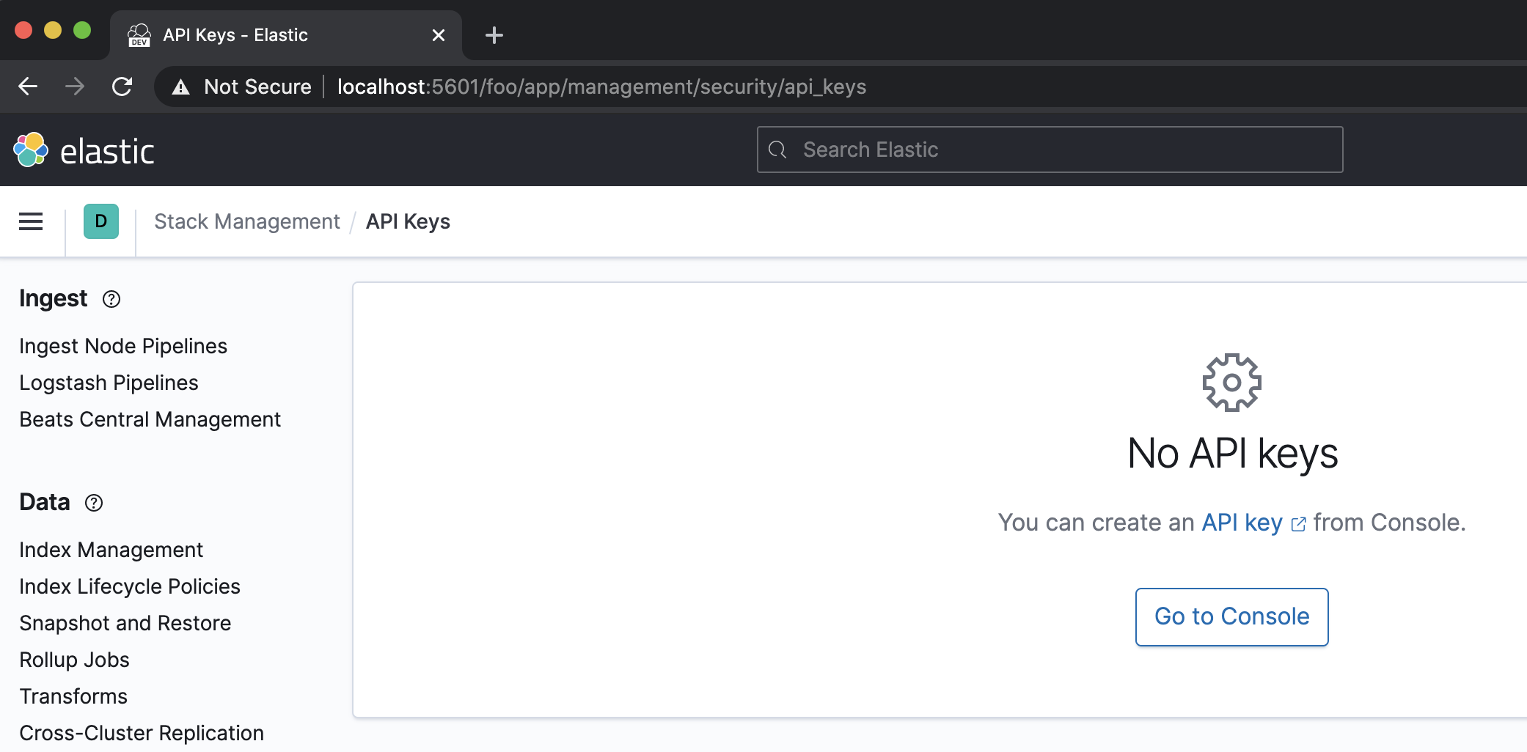Open Index Management
The width and height of the screenshot is (1527, 752).
pos(111,550)
